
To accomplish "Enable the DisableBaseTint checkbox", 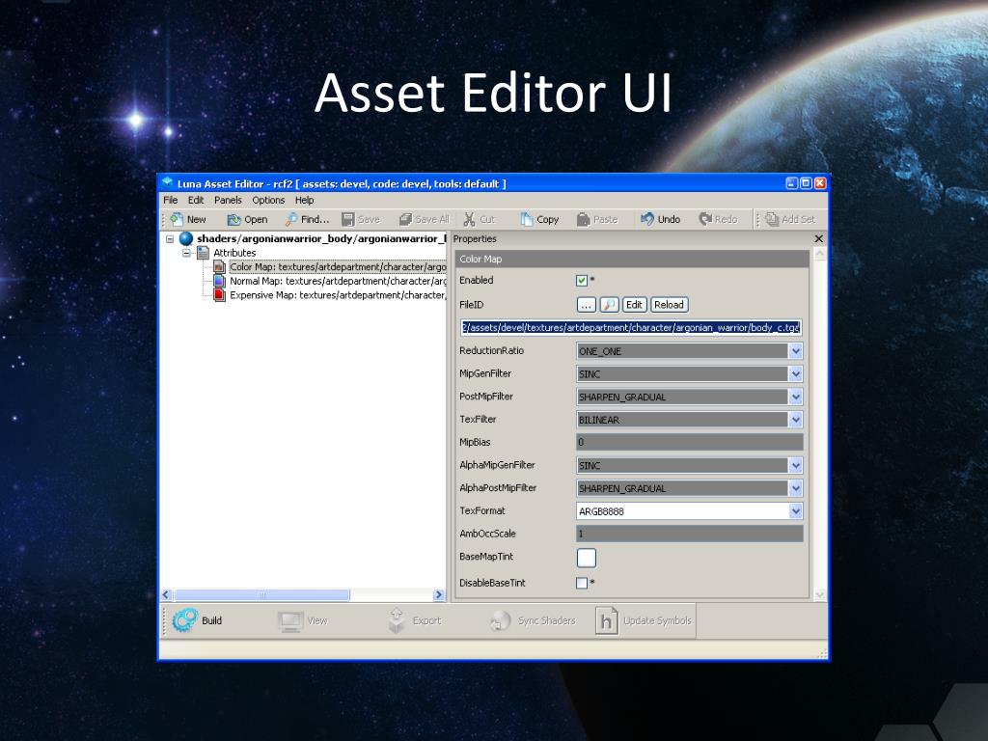I will 582,583.
